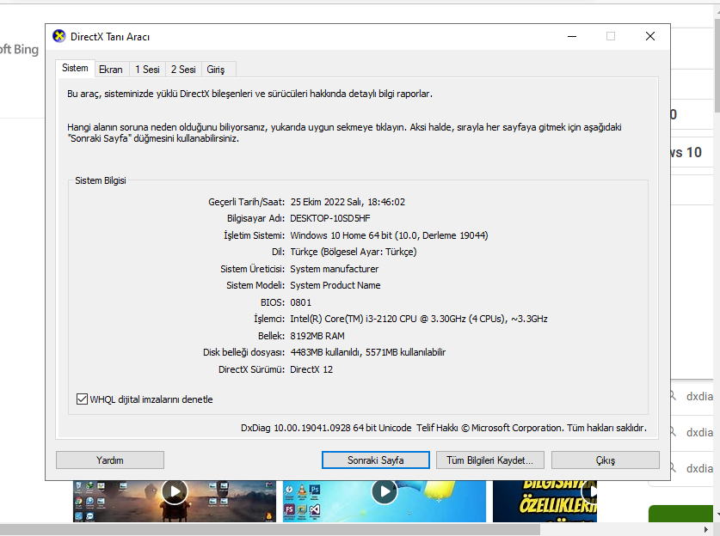Viewport: 720px width, 536px height.
Task: Click computer name DESKTOP-10SD5HF
Action: [x=330, y=218]
